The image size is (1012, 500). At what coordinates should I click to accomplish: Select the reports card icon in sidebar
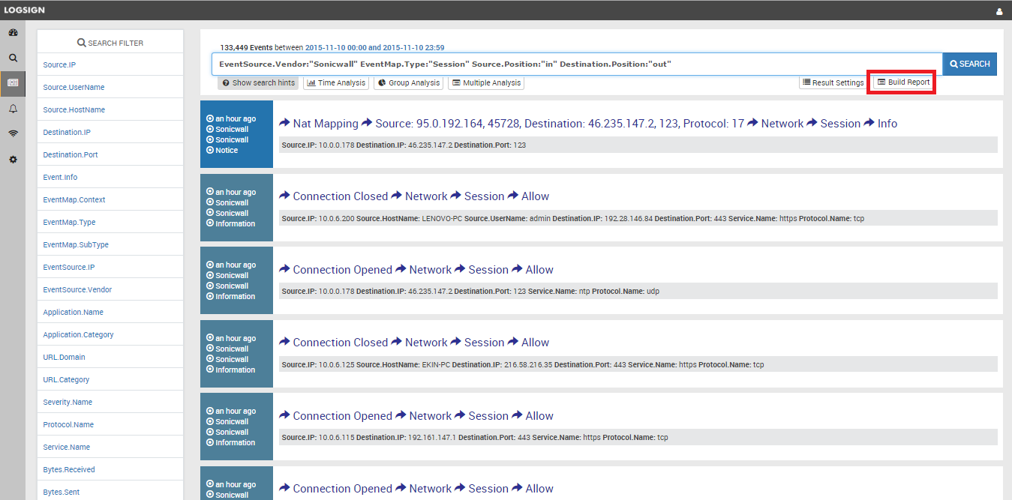[13, 83]
